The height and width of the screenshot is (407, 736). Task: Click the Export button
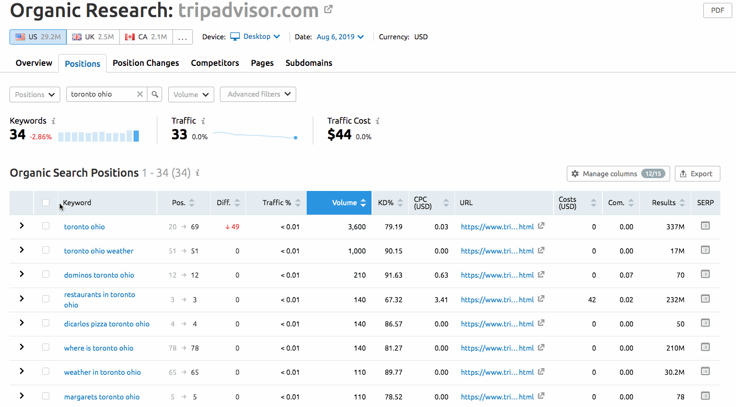point(697,174)
